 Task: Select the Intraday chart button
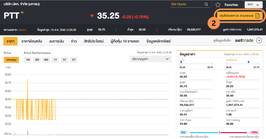coord(11,60)
